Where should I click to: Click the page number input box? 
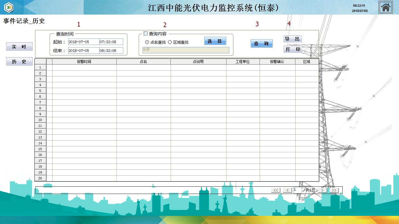click(x=297, y=190)
